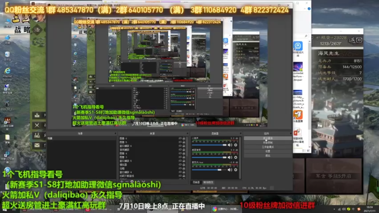The image size is (379, 213).
Task: Undock the 控件 panel via header icon
Action: 291,133
